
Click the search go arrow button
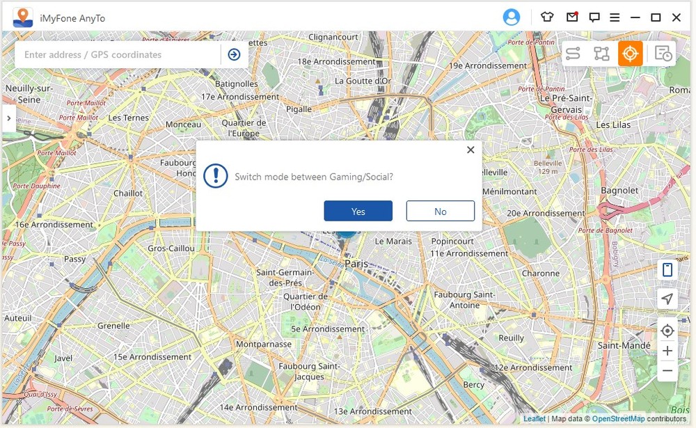tap(234, 54)
